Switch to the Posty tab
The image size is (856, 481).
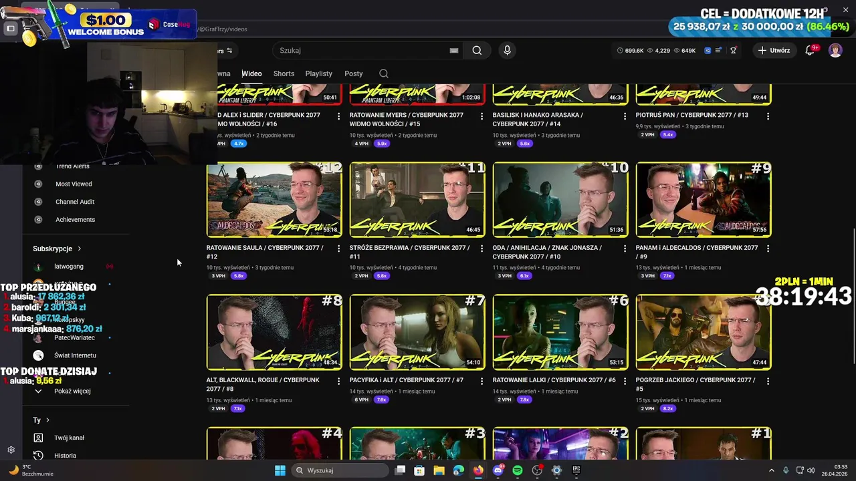[x=353, y=73]
